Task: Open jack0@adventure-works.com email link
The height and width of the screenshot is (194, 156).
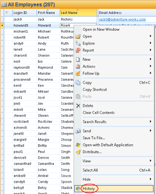Action: tap(122, 19)
